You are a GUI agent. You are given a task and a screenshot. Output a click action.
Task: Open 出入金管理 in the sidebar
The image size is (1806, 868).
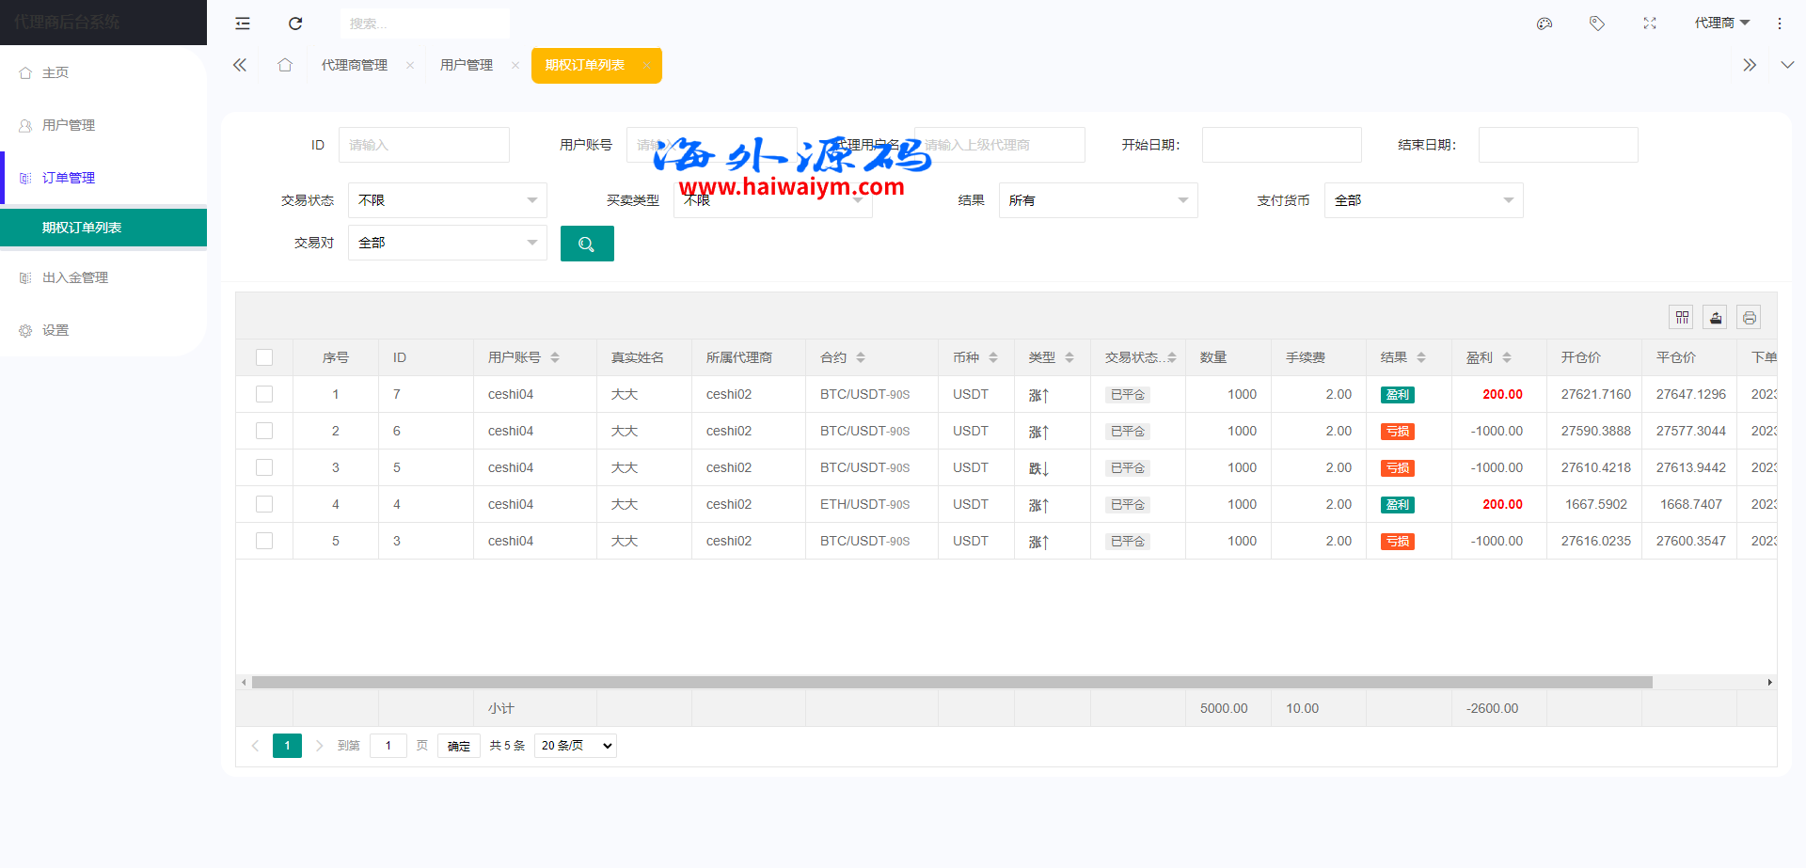(75, 277)
